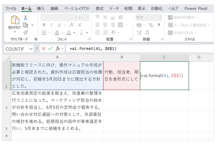Apply Percent Style format
The image size is (216, 144).
pos(151,25)
